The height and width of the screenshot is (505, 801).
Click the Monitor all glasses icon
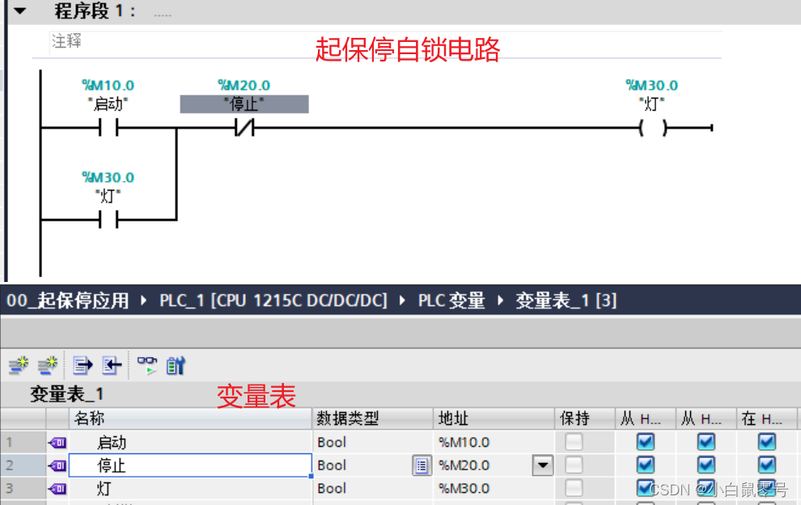(x=147, y=365)
